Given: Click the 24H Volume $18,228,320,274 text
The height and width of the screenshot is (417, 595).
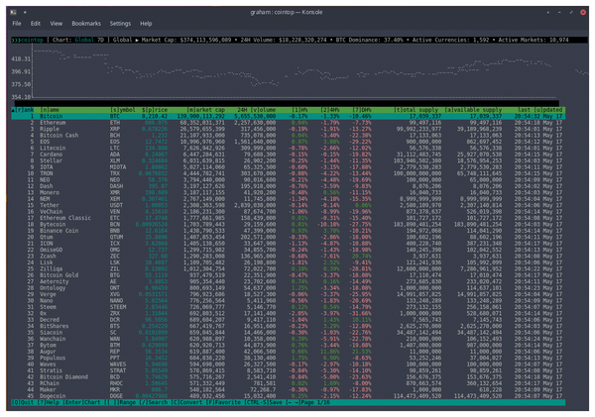Looking at the screenshot, I should [x=283, y=40].
